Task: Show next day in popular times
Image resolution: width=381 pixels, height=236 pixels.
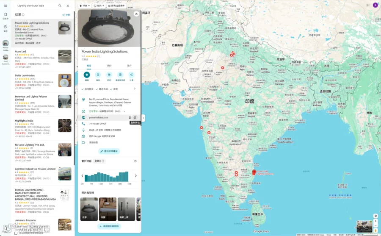Action: pyautogui.click(x=136, y=176)
